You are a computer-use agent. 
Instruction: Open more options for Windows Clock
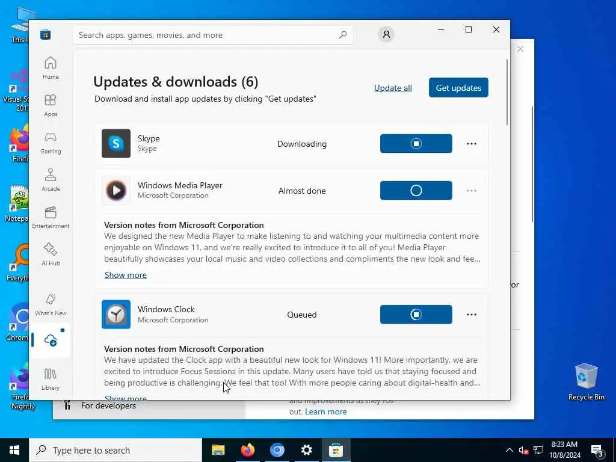[472, 315]
